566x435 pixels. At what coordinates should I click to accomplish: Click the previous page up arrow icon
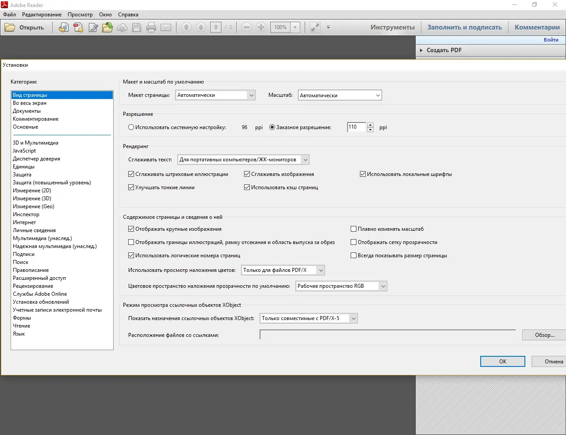pyautogui.click(x=186, y=27)
